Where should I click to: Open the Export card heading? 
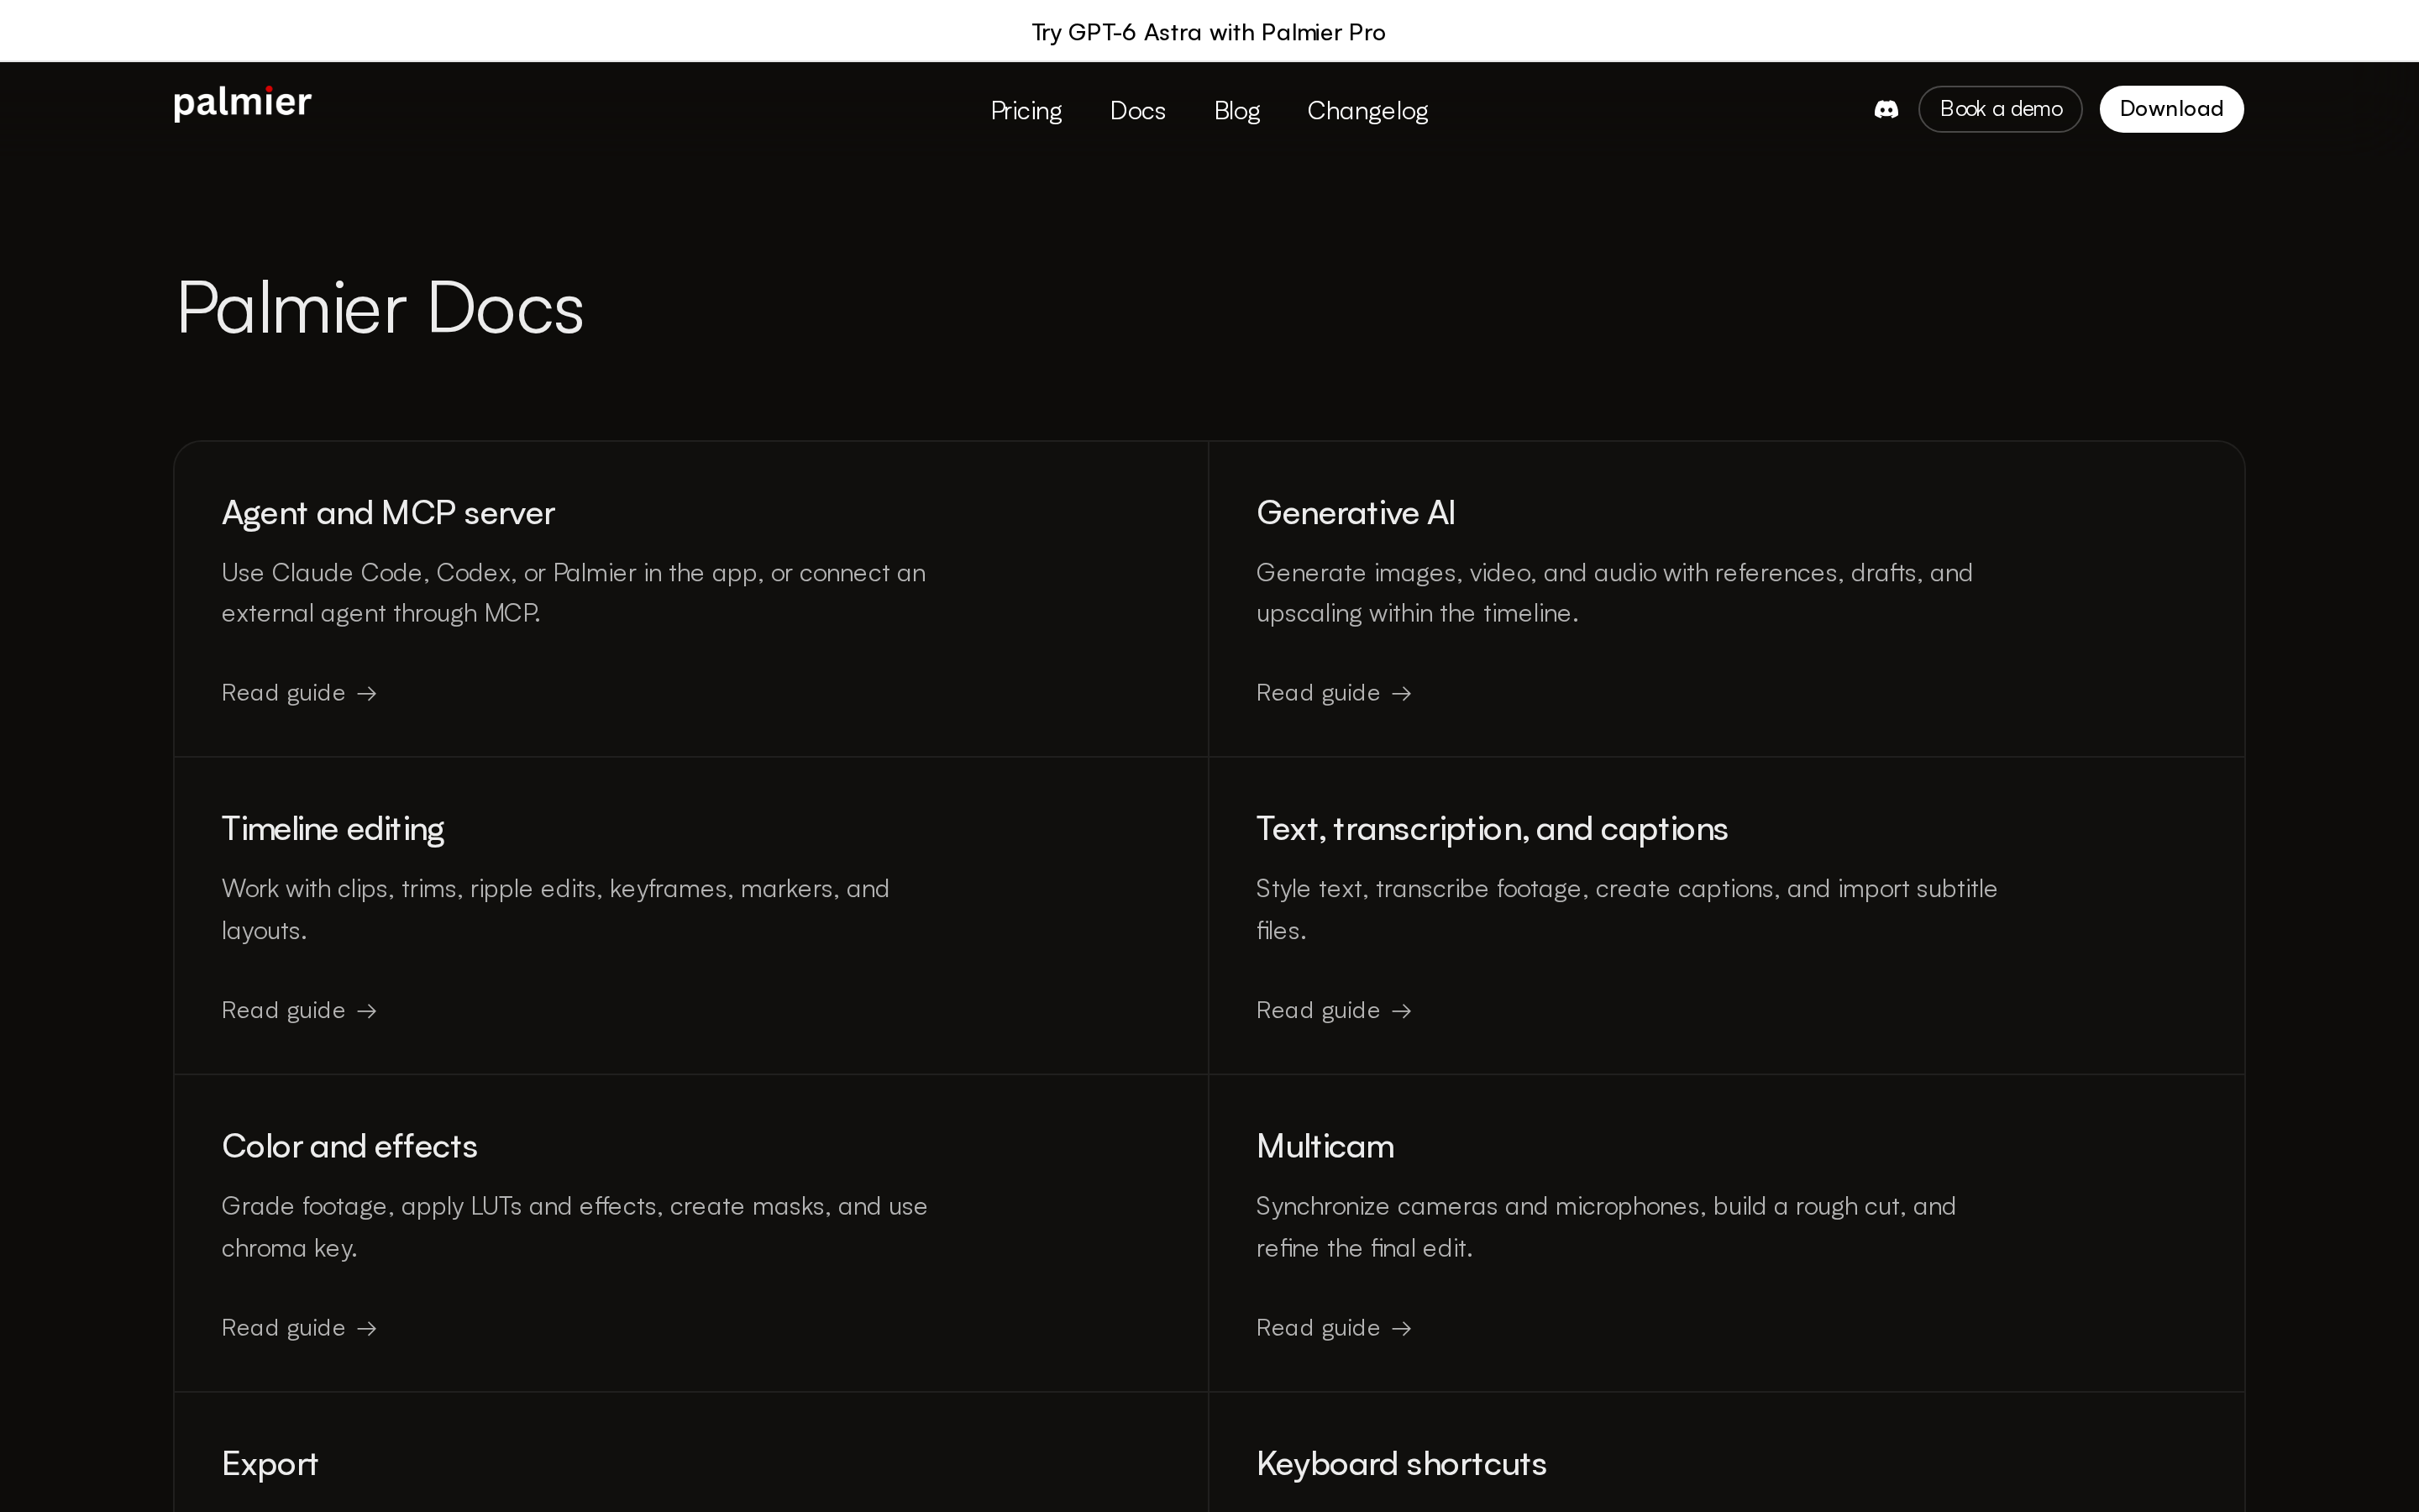(x=270, y=1464)
